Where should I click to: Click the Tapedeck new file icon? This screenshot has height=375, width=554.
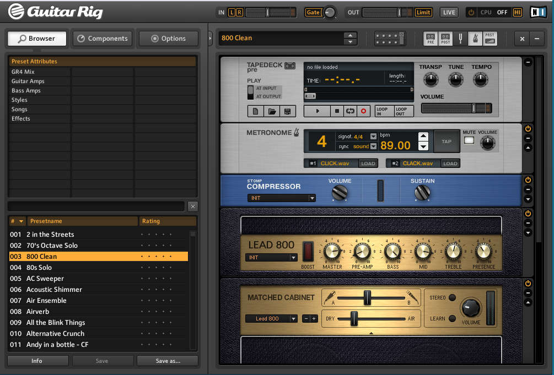pos(255,111)
